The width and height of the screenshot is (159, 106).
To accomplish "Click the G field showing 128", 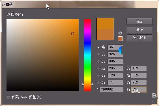I will (x=115, y=75).
